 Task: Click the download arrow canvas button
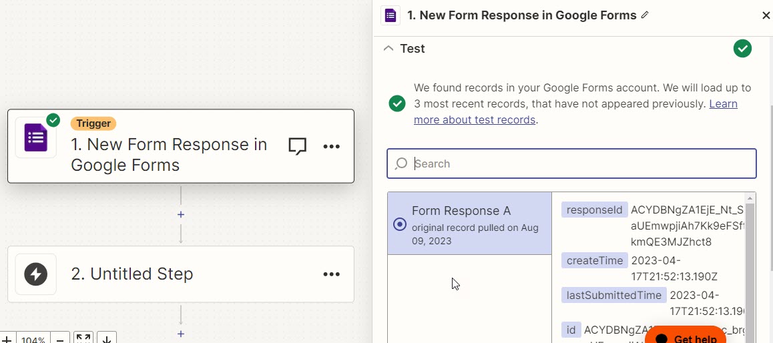coord(107,338)
